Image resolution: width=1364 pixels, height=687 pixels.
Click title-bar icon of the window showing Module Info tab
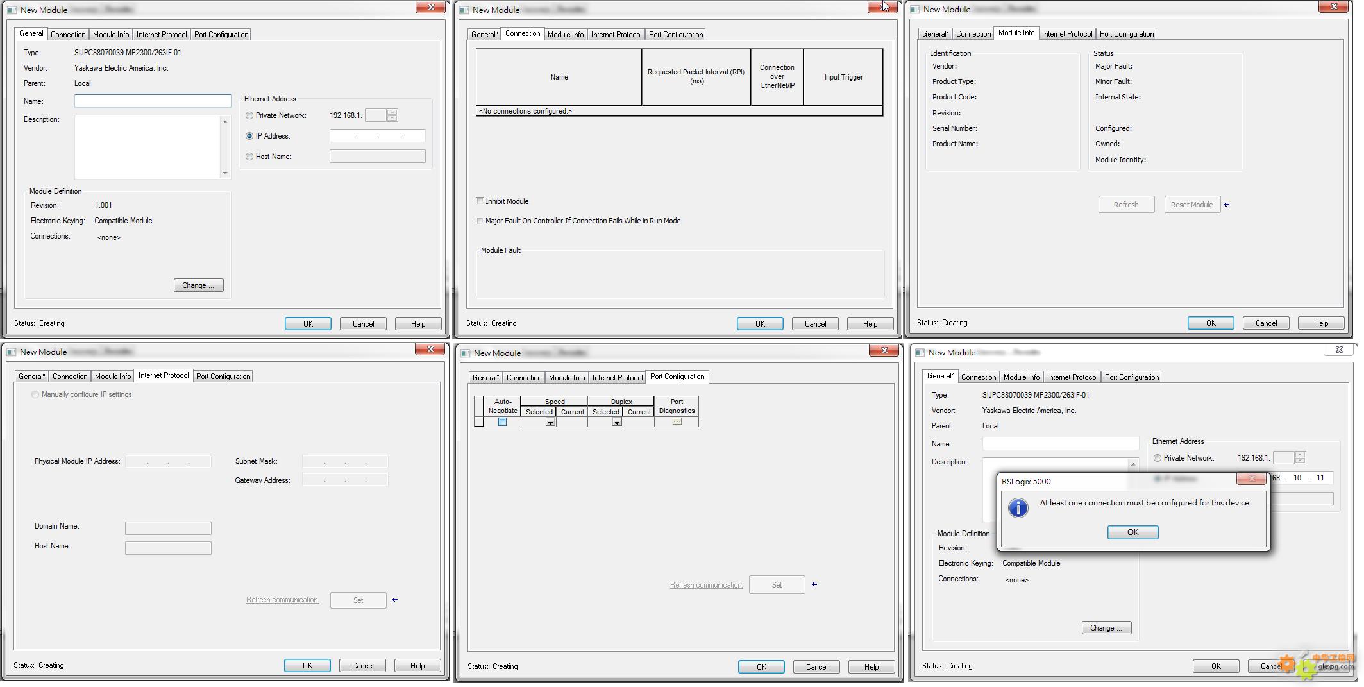click(914, 10)
